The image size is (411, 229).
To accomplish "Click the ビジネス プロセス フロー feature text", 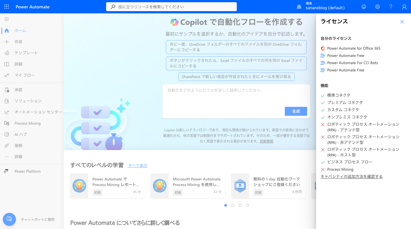I will (x=350, y=162).
